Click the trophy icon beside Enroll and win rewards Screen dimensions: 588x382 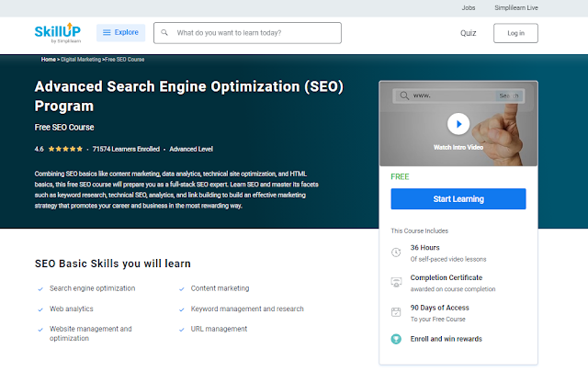(x=396, y=339)
